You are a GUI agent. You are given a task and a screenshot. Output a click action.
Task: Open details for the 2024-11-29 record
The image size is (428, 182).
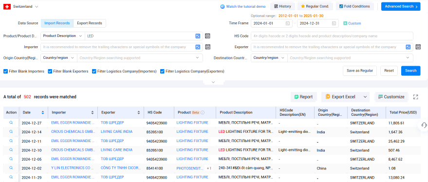pos(11,177)
